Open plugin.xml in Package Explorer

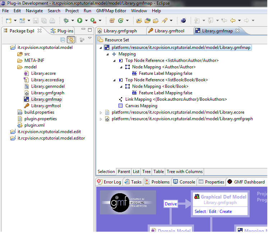coord(34,125)
